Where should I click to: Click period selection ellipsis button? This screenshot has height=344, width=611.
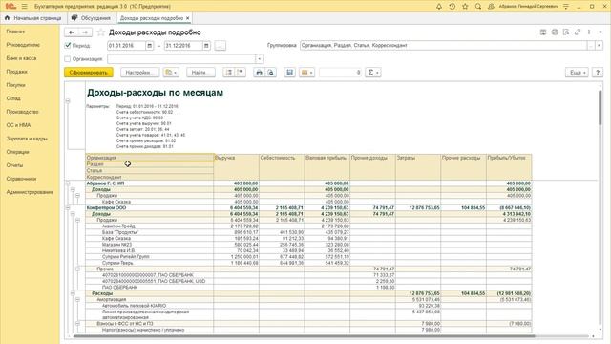pos(220,46)
